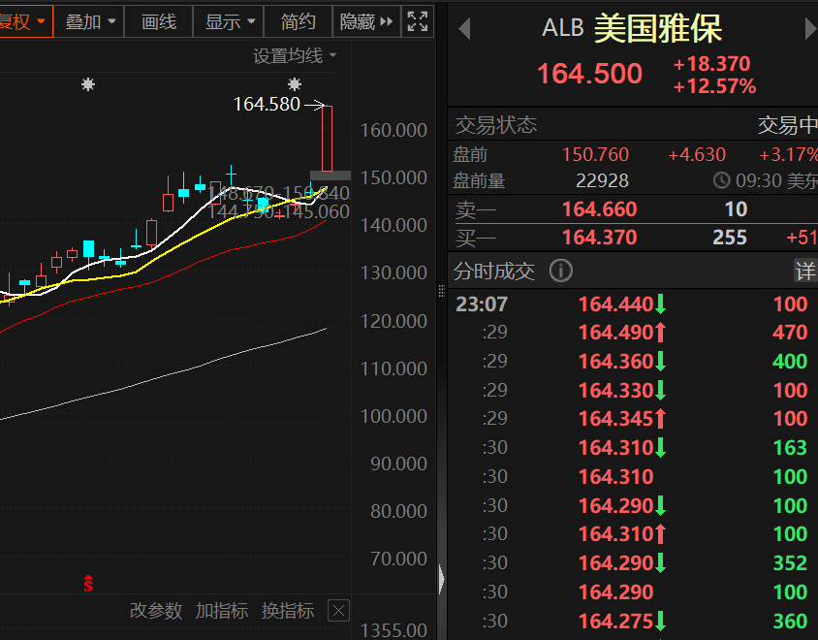Click the 盘前 price 150.760
The width and height of the screenshot is (818, 640).
pyautogui.click(x=595, y=154)
